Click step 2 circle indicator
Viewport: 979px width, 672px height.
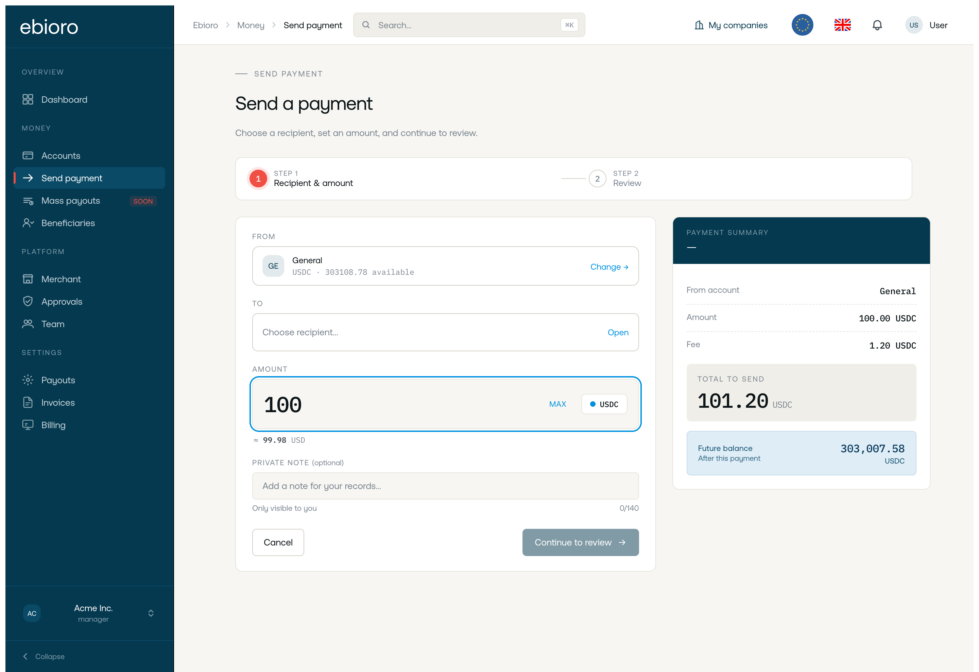tap(597, 179)
